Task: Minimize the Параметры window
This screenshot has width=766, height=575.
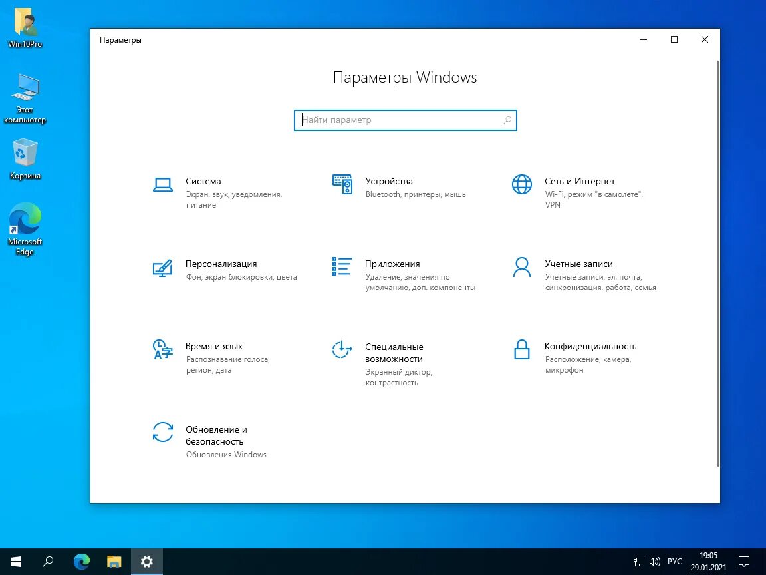Action: [x=644, y=40]
